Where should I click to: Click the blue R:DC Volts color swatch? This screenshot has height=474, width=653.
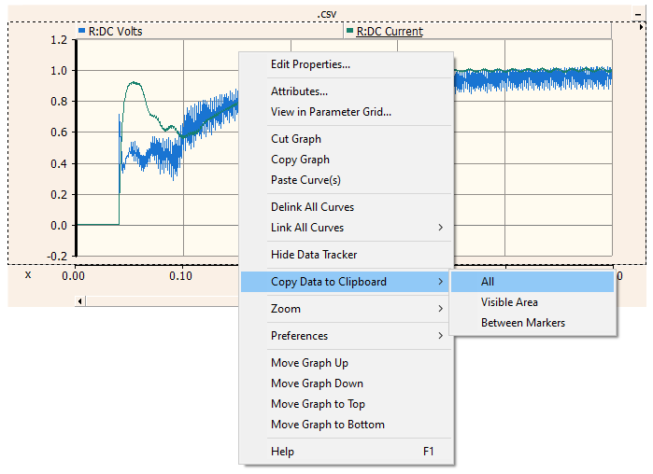tap(82, 31)
